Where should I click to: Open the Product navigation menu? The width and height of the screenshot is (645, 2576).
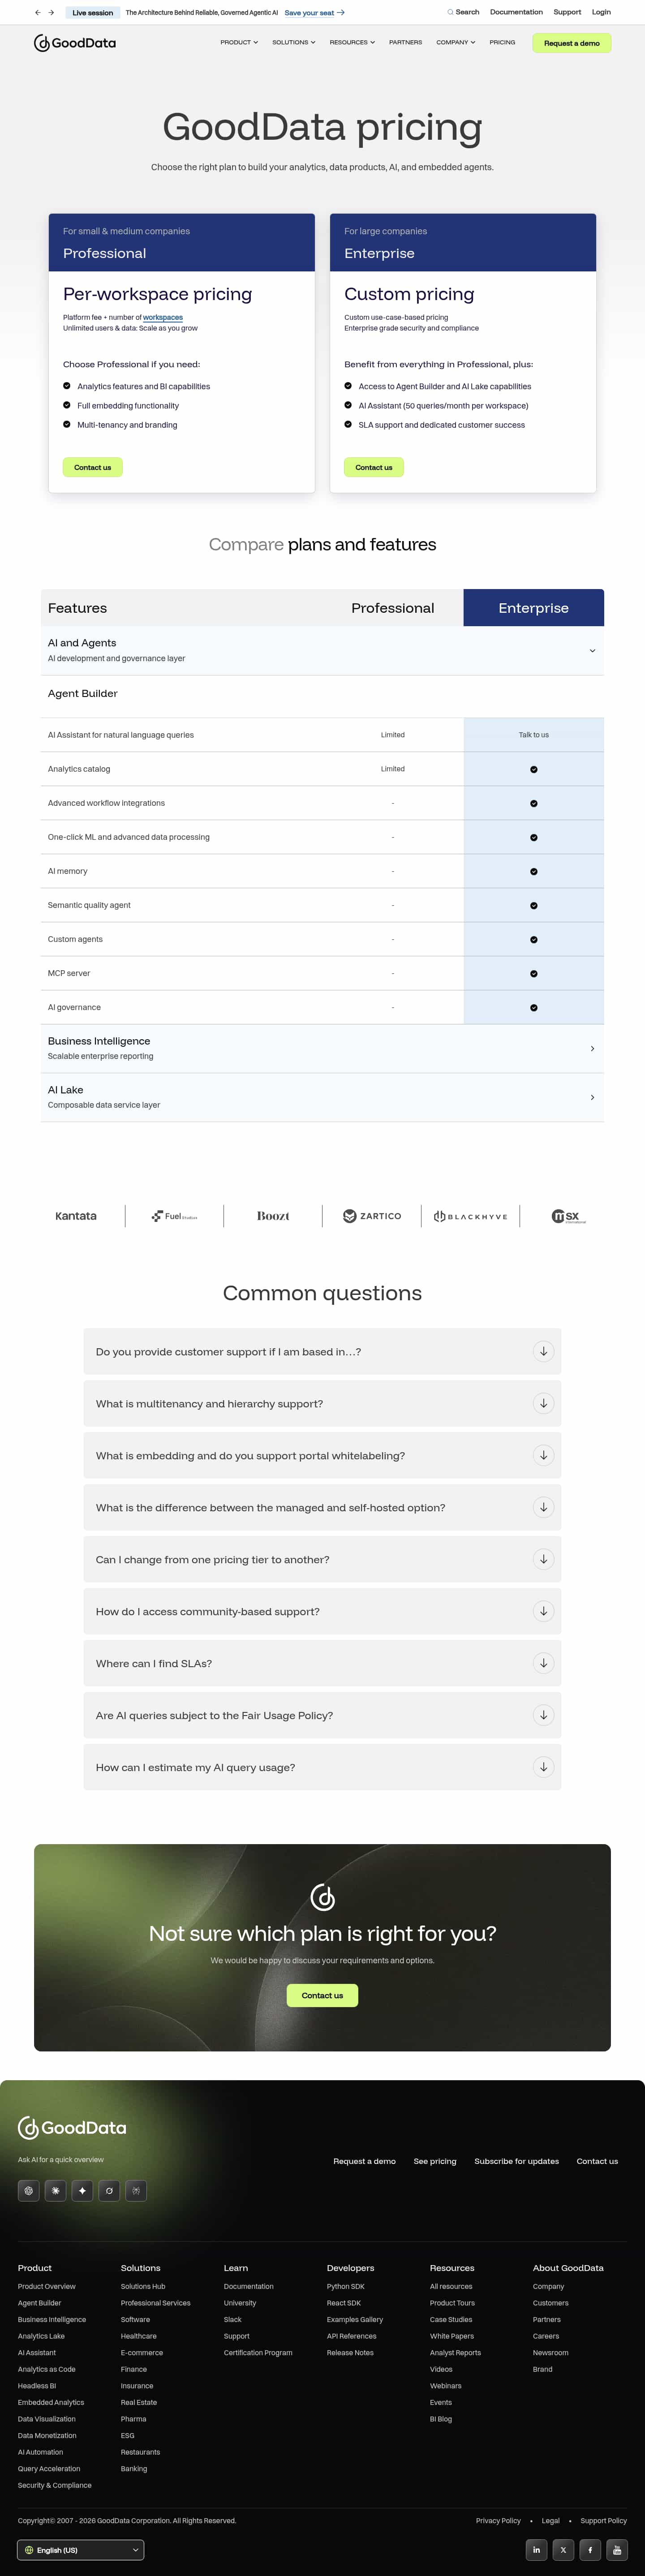239,43
